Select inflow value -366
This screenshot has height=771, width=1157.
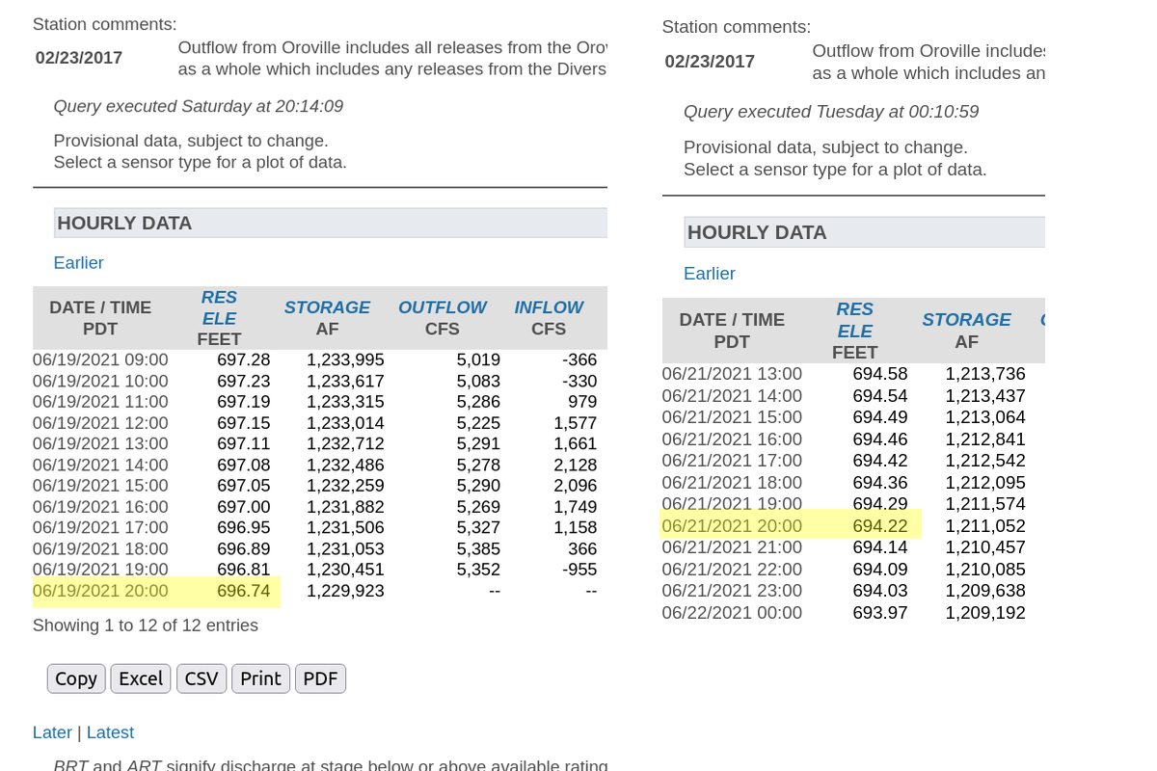579,359
